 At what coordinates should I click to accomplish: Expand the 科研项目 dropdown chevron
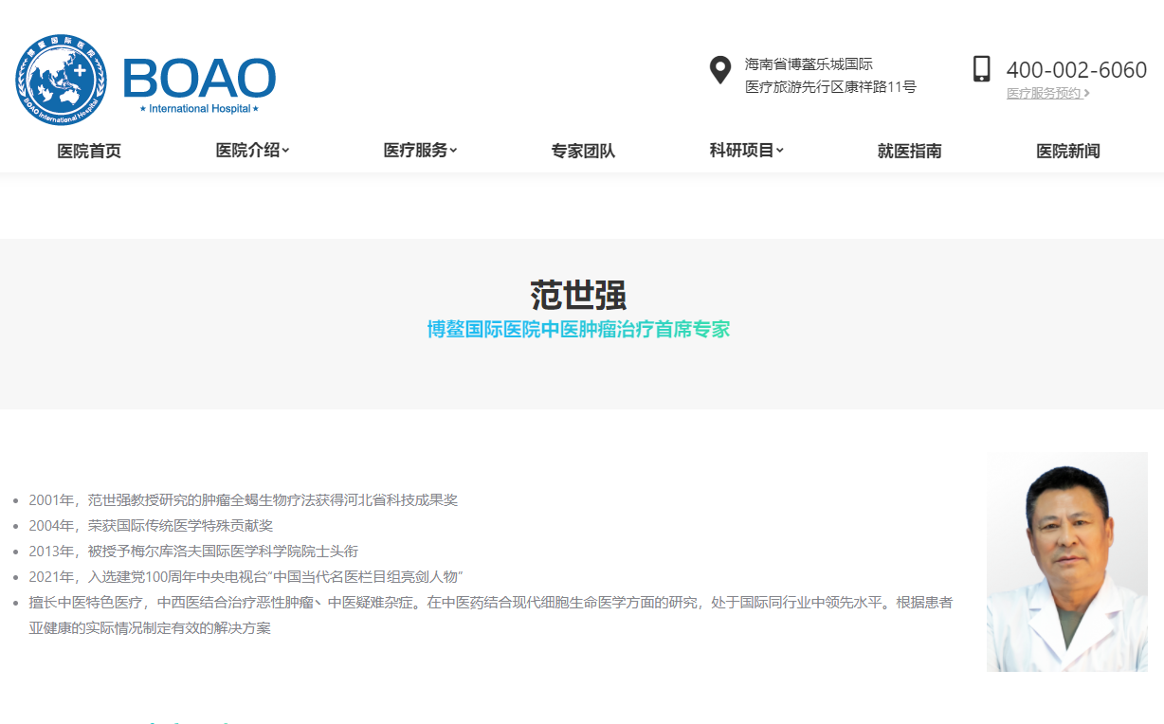click(x=780, y=151)
